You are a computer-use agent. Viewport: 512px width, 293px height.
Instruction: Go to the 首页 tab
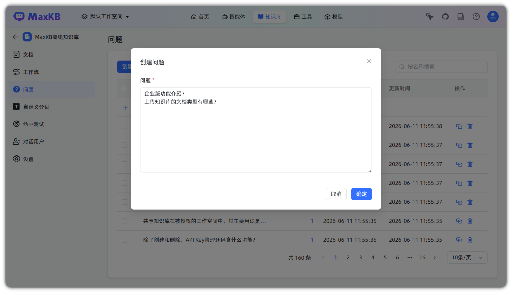200,17
